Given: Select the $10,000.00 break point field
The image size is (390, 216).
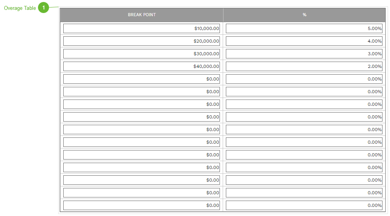Looking at the screenshot, I should coord(142,28).
